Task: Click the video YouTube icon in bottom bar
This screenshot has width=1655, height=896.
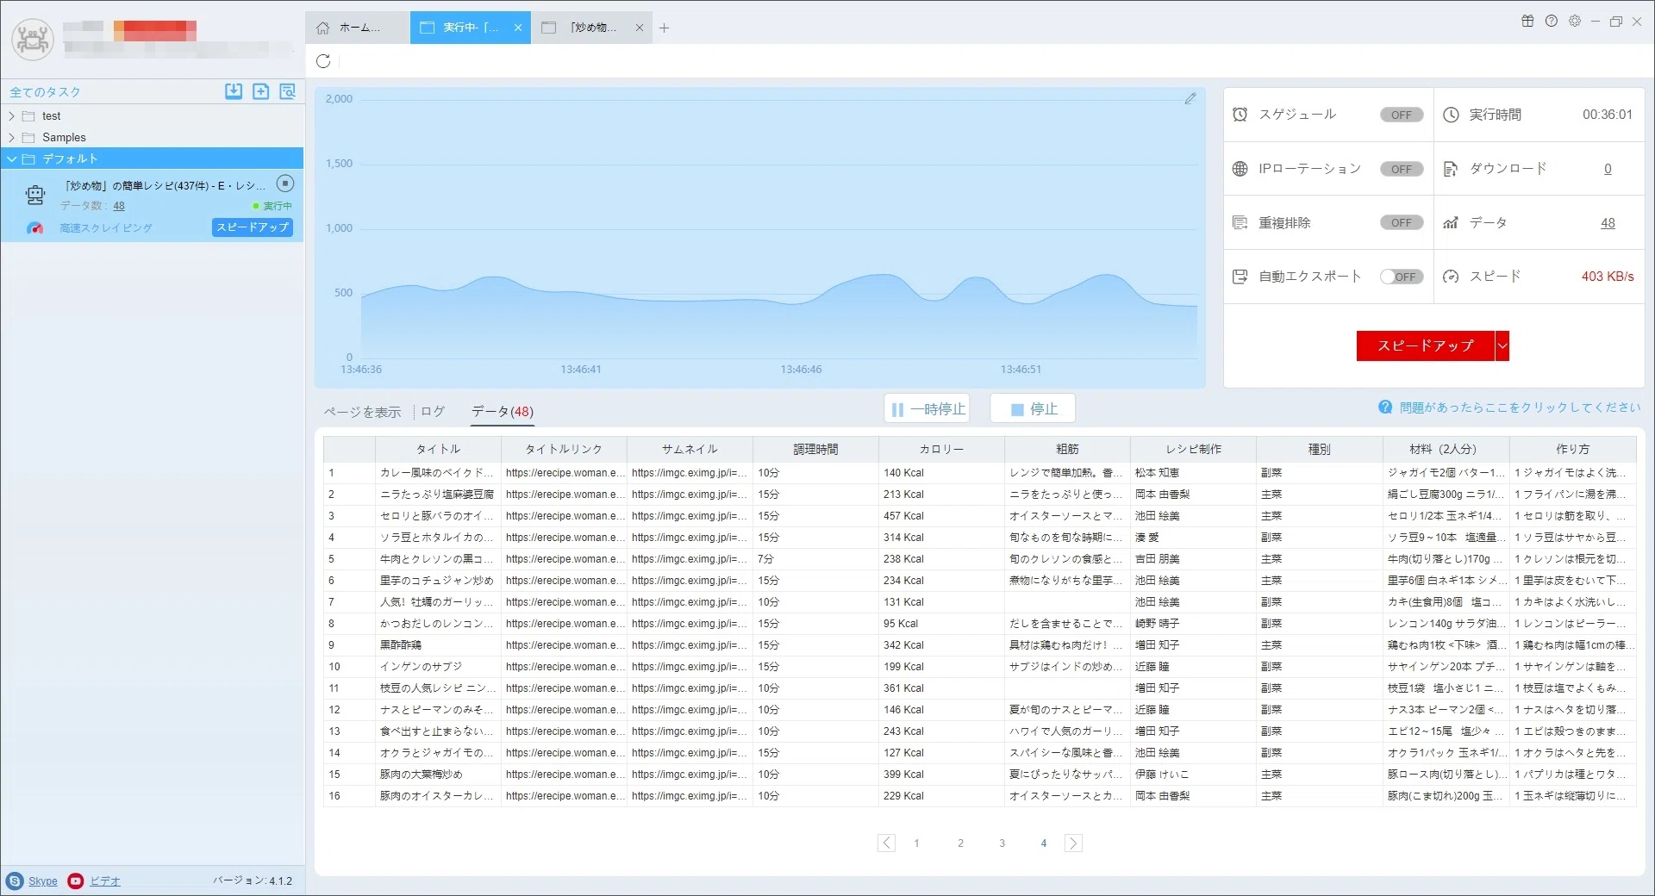Action: coord(76,880)
